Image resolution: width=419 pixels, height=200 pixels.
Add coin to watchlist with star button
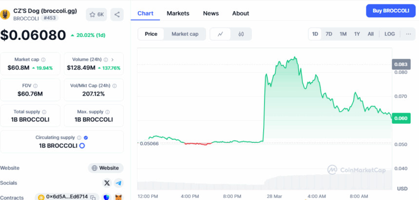96,15
